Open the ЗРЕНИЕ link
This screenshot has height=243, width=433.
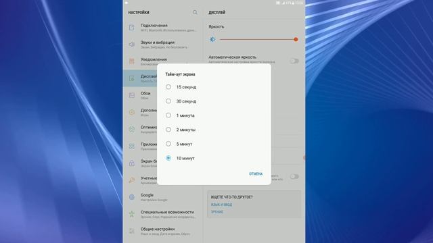click(x=217, y=212)
